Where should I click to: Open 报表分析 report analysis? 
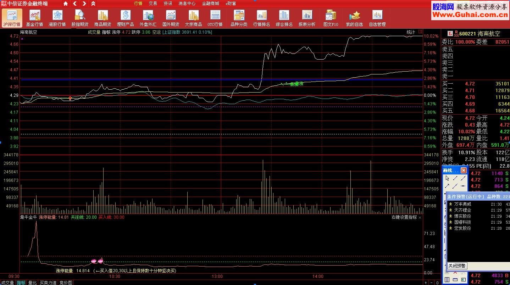(307, 18)
